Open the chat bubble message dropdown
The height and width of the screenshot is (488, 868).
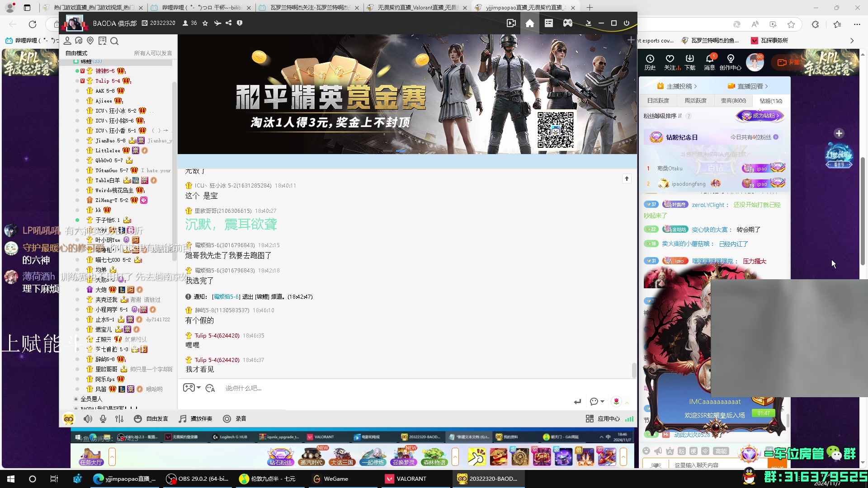click(x=597, y=402)
